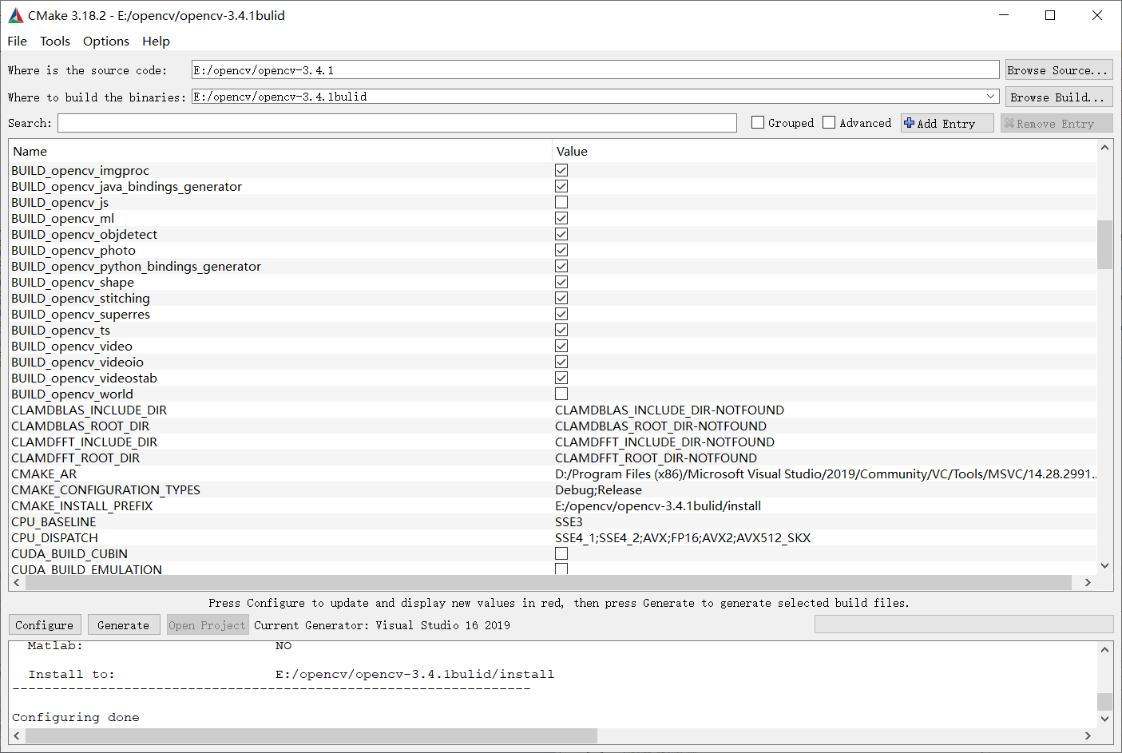Click the output log scroll up arrow
The width and height of the screenshot is (1122, 753).
click(1104, 649)
